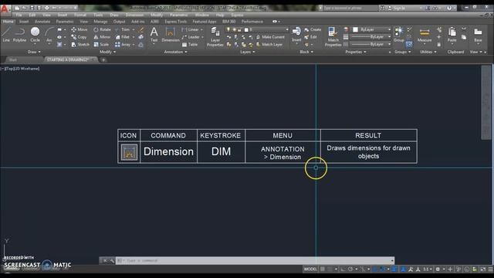The image size is (494, 278).
Task: Open the lineweight ByLayer dropdown
Action: (370, 37)
